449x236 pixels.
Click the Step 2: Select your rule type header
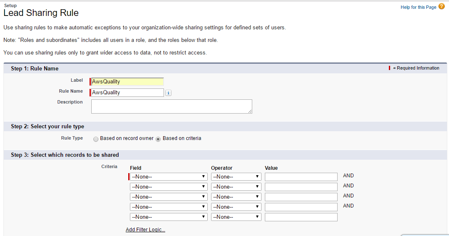(x=48, y=127)
